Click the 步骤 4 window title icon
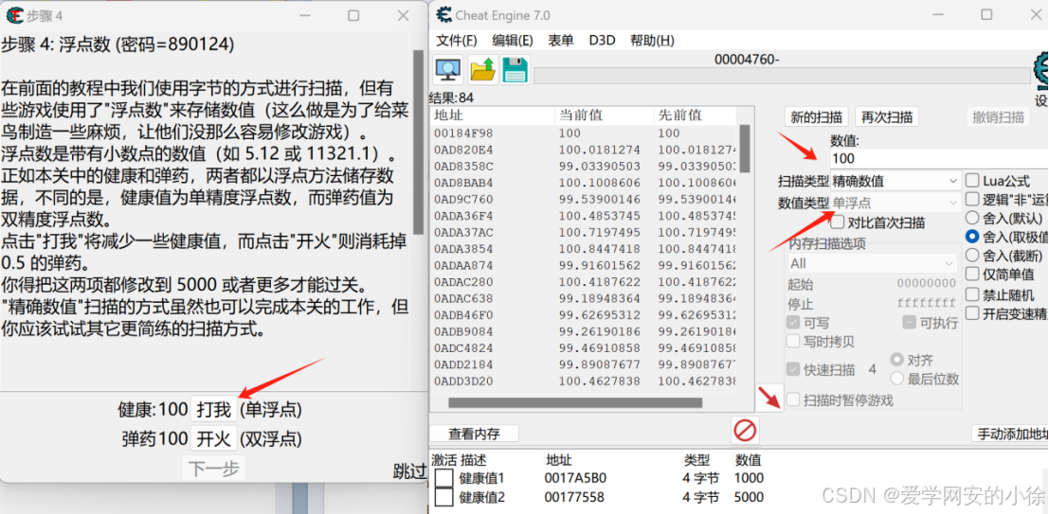Viewport: 1049px width, 514px height. click(14, 14)
